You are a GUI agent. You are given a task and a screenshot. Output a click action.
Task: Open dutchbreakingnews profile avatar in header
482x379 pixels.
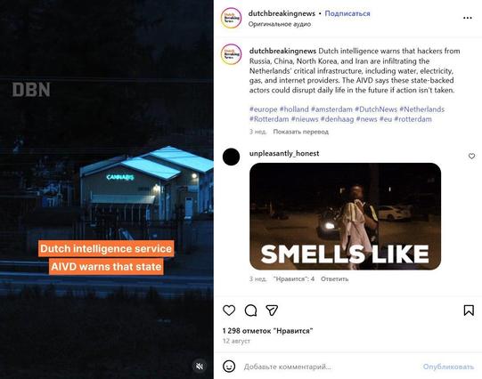[231, 18]
